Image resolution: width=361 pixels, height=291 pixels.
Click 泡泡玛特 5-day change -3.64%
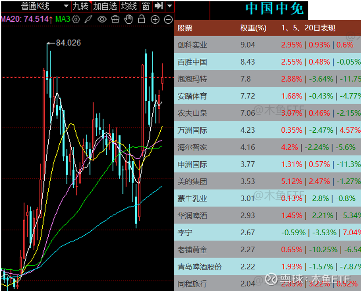click(321, 79)
